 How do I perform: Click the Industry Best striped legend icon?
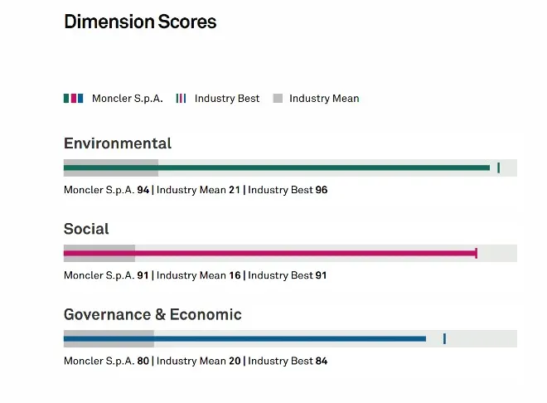[x=181, y=99]
